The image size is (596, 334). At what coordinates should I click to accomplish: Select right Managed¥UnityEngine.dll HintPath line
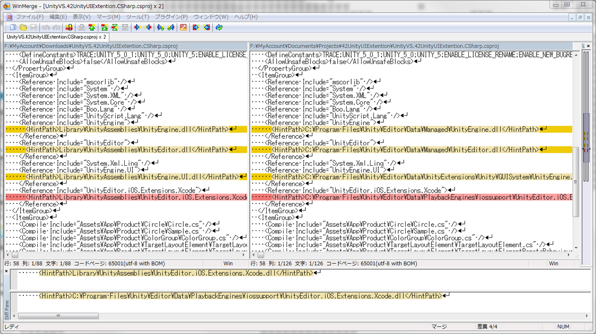(x=412, y=129)
